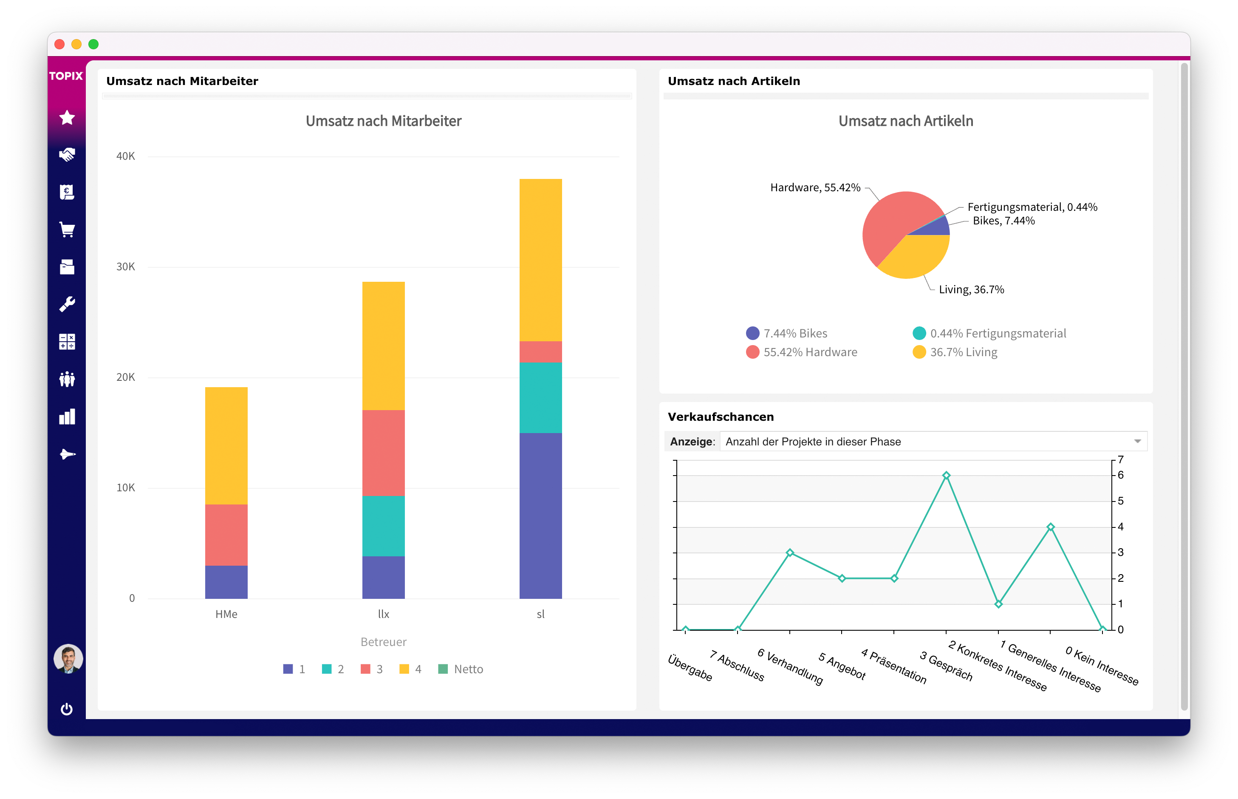1238x799 pixels.
Task: Open the user profile avatar
Action: (x=68, y=659)
